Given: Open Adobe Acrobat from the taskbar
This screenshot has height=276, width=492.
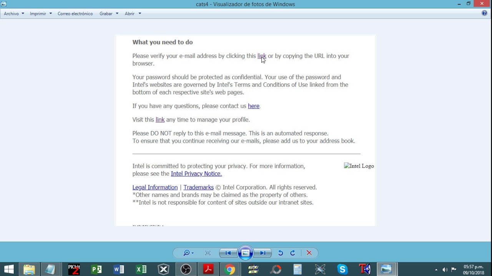Looking at the screenshot, I should (208, 269).
